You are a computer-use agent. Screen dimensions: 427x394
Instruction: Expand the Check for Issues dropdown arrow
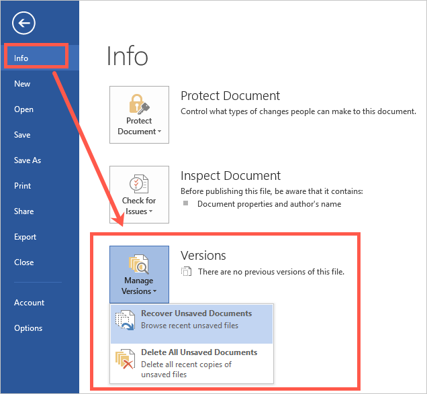150,212
